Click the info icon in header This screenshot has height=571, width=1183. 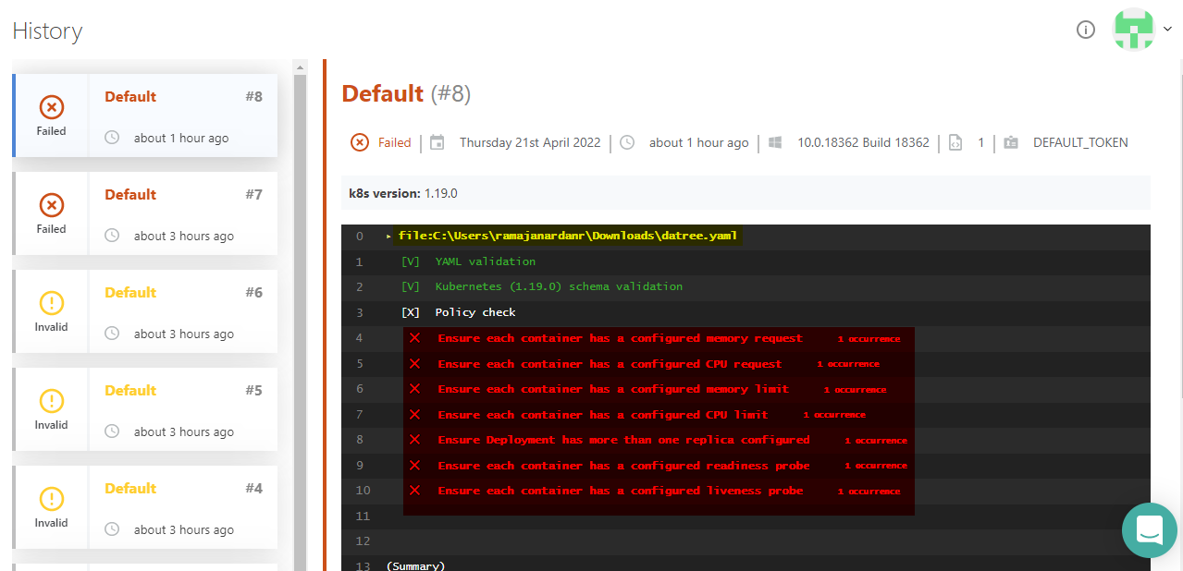pyautogui.click(x=1086, y=30)
